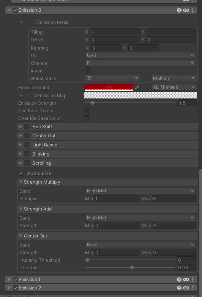202x297 pixels.
Task: Open the Global Mask 1R dropdown
Action: click(112, 78)
